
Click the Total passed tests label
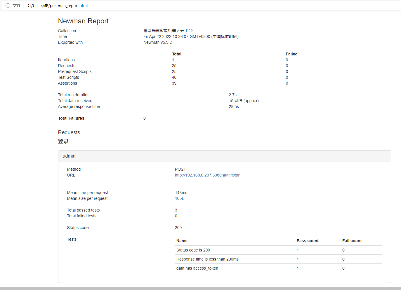point(83,210)
